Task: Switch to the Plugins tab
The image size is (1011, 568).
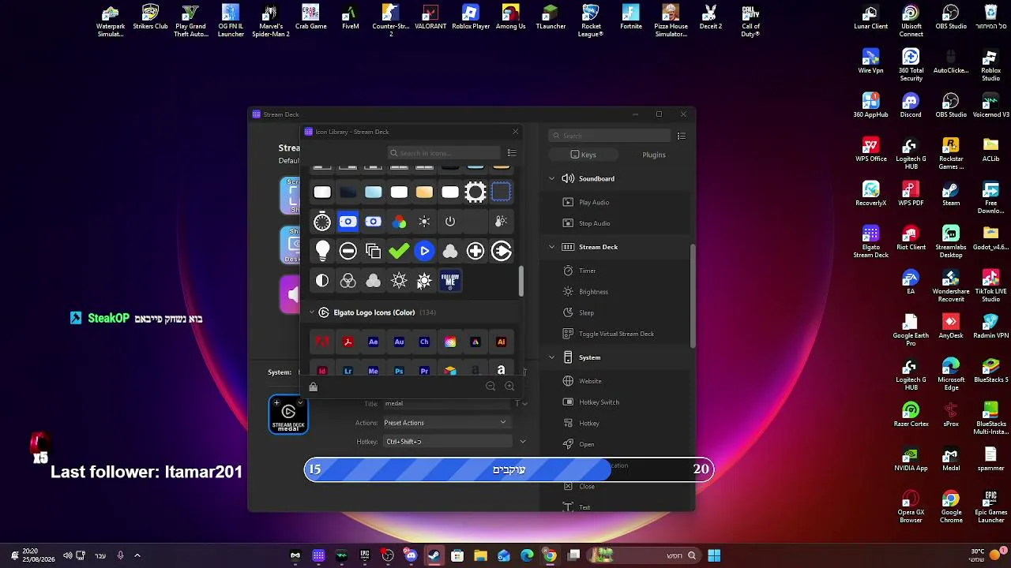Action: 654,155
